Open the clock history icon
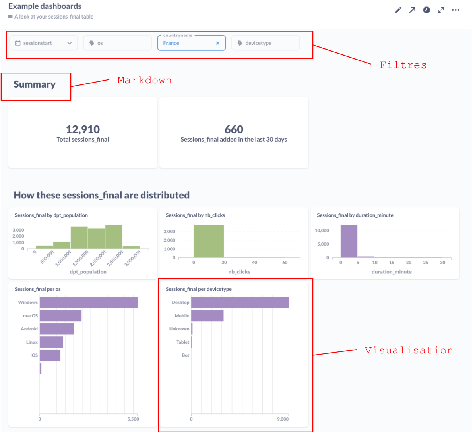473x434 pixels. click(426, 10)
